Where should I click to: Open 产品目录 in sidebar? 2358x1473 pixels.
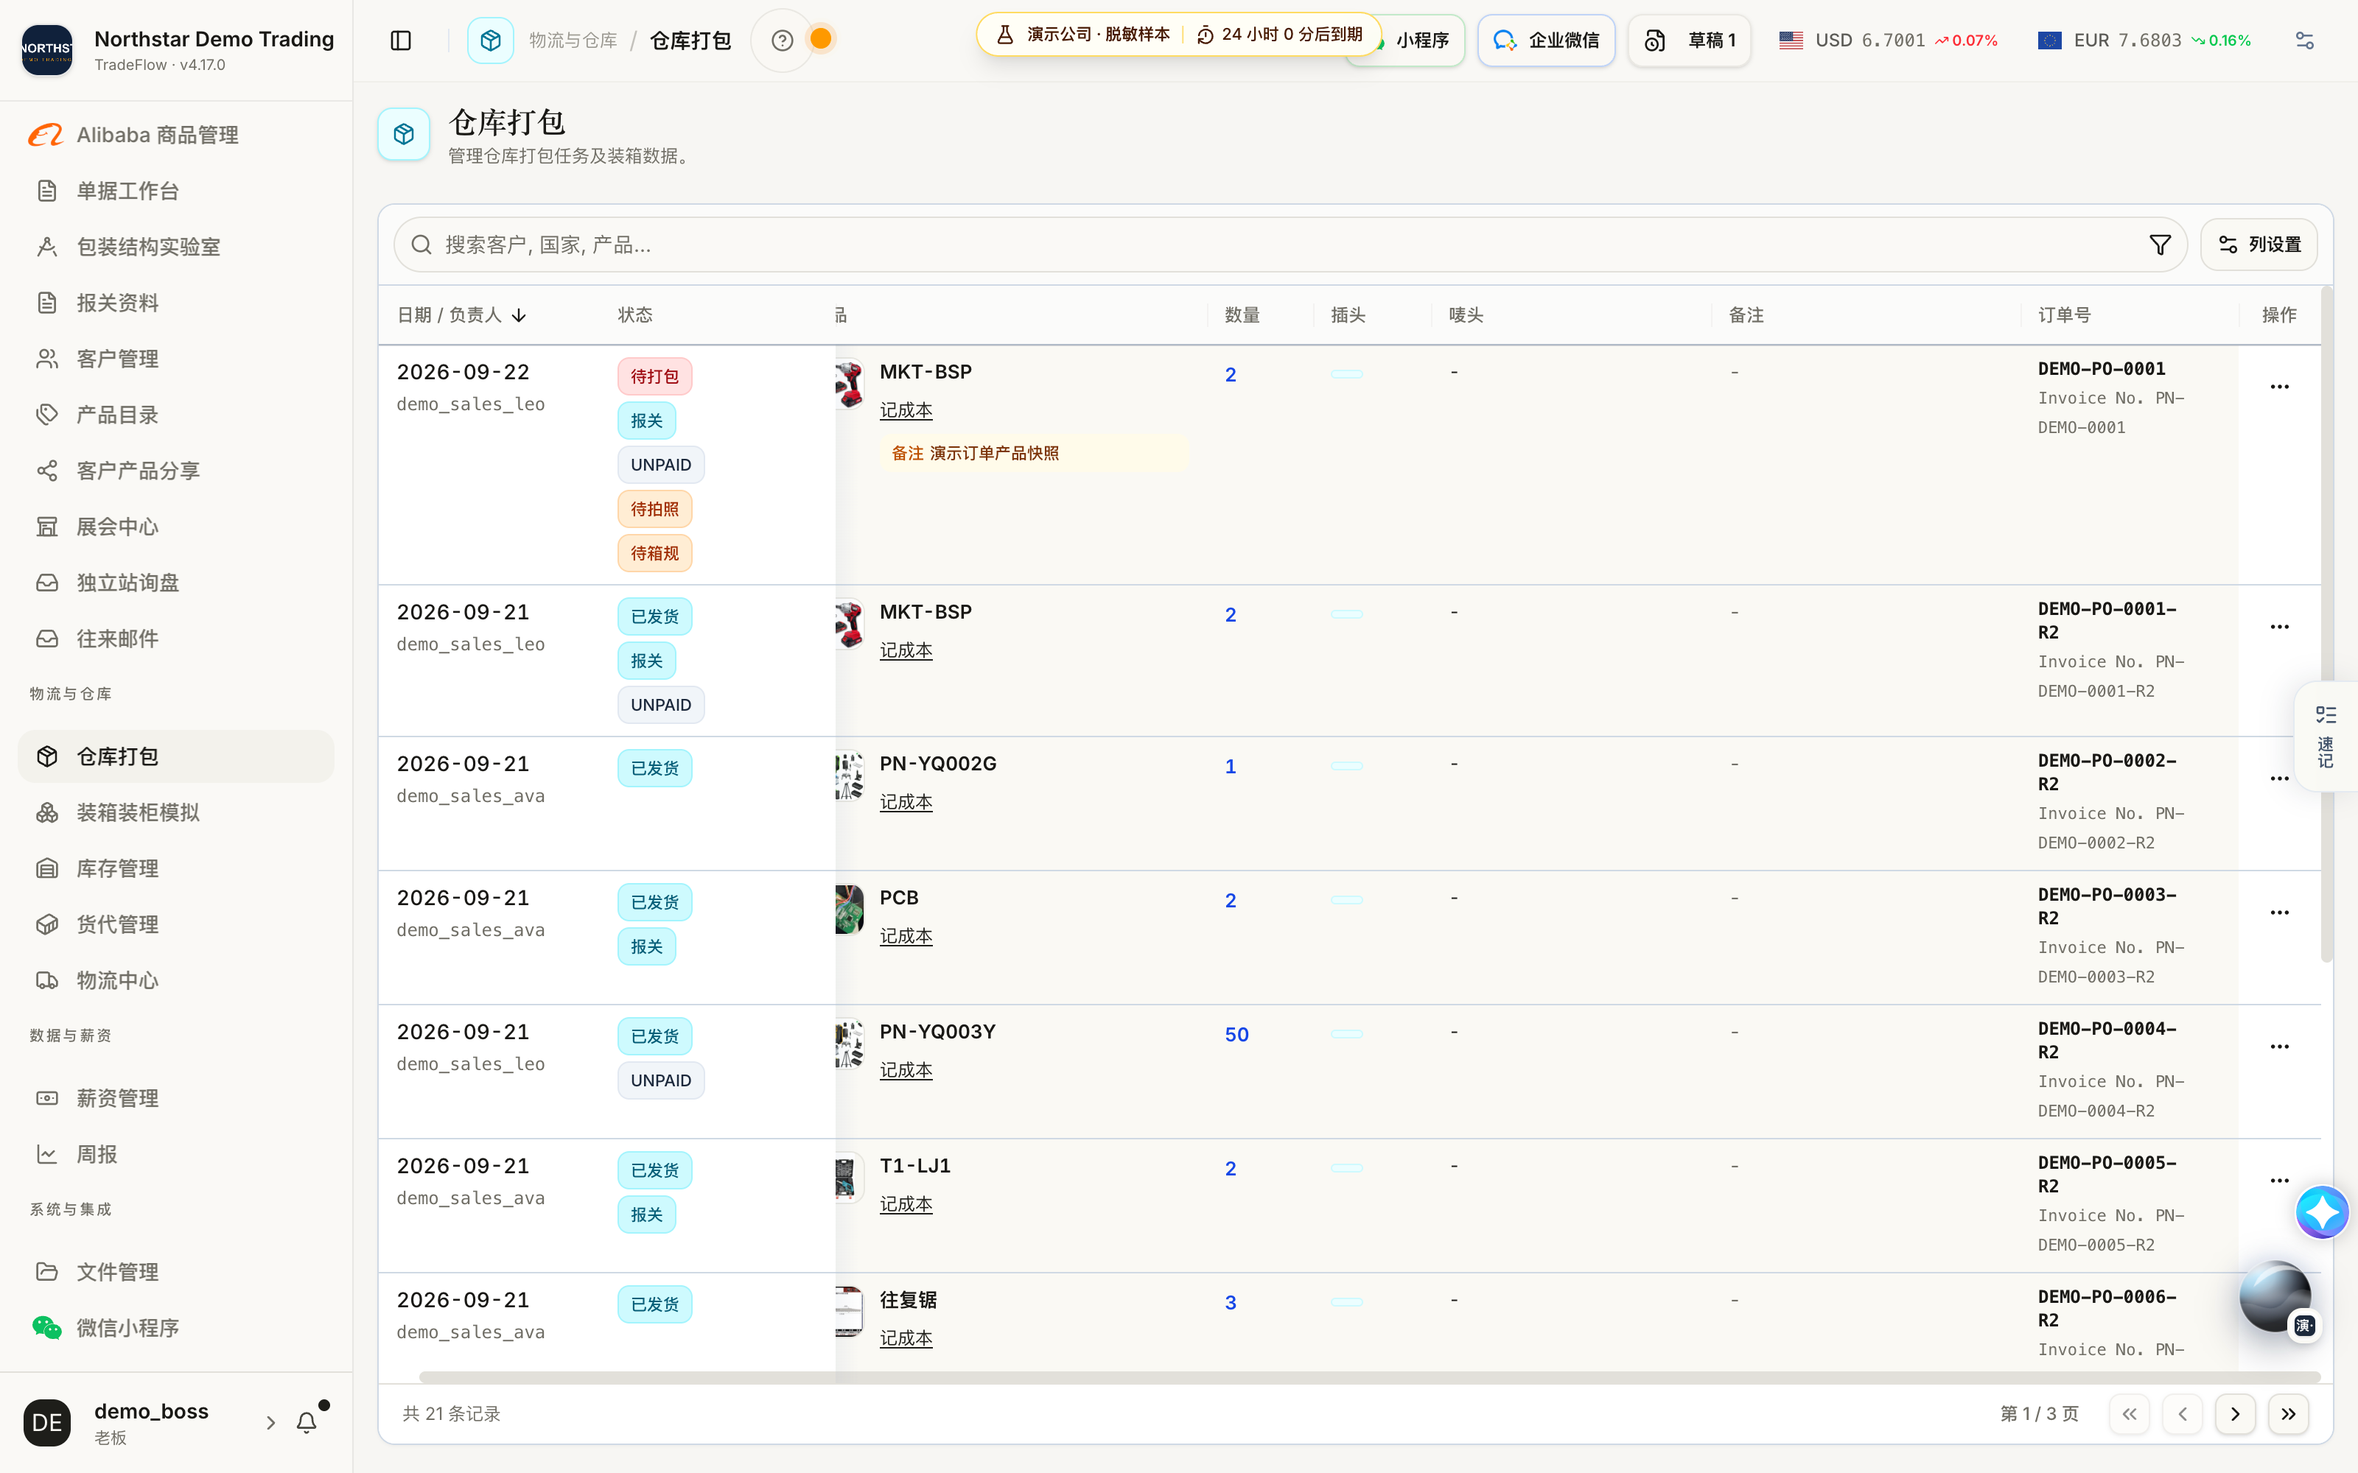coord(175,415)
